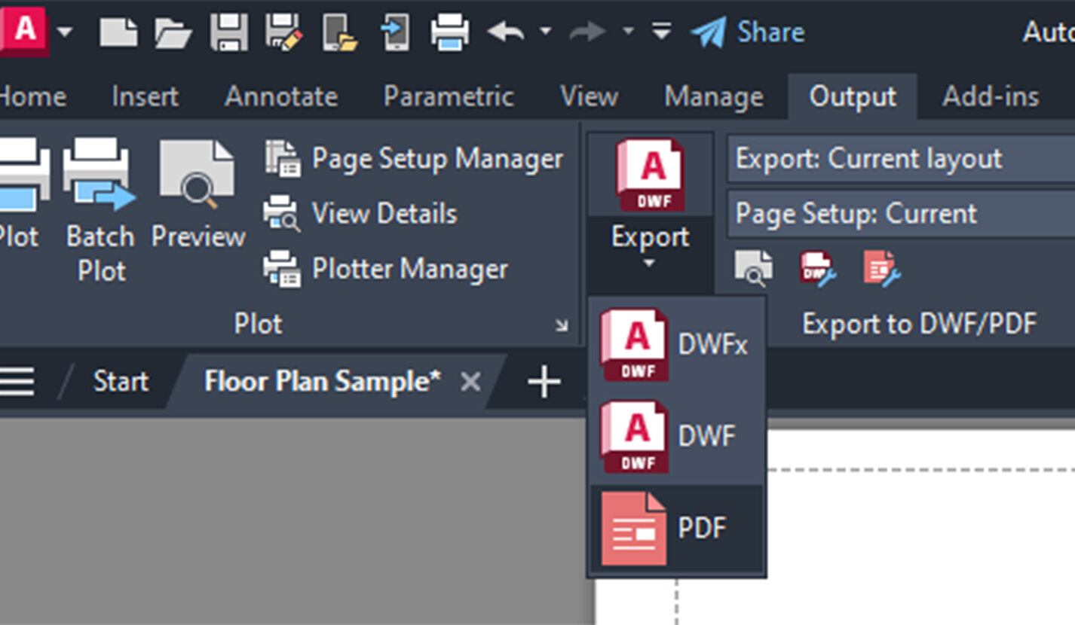Click the Save As icon
This screenshot has height=625, width=1075.
[x=284, y=33]
